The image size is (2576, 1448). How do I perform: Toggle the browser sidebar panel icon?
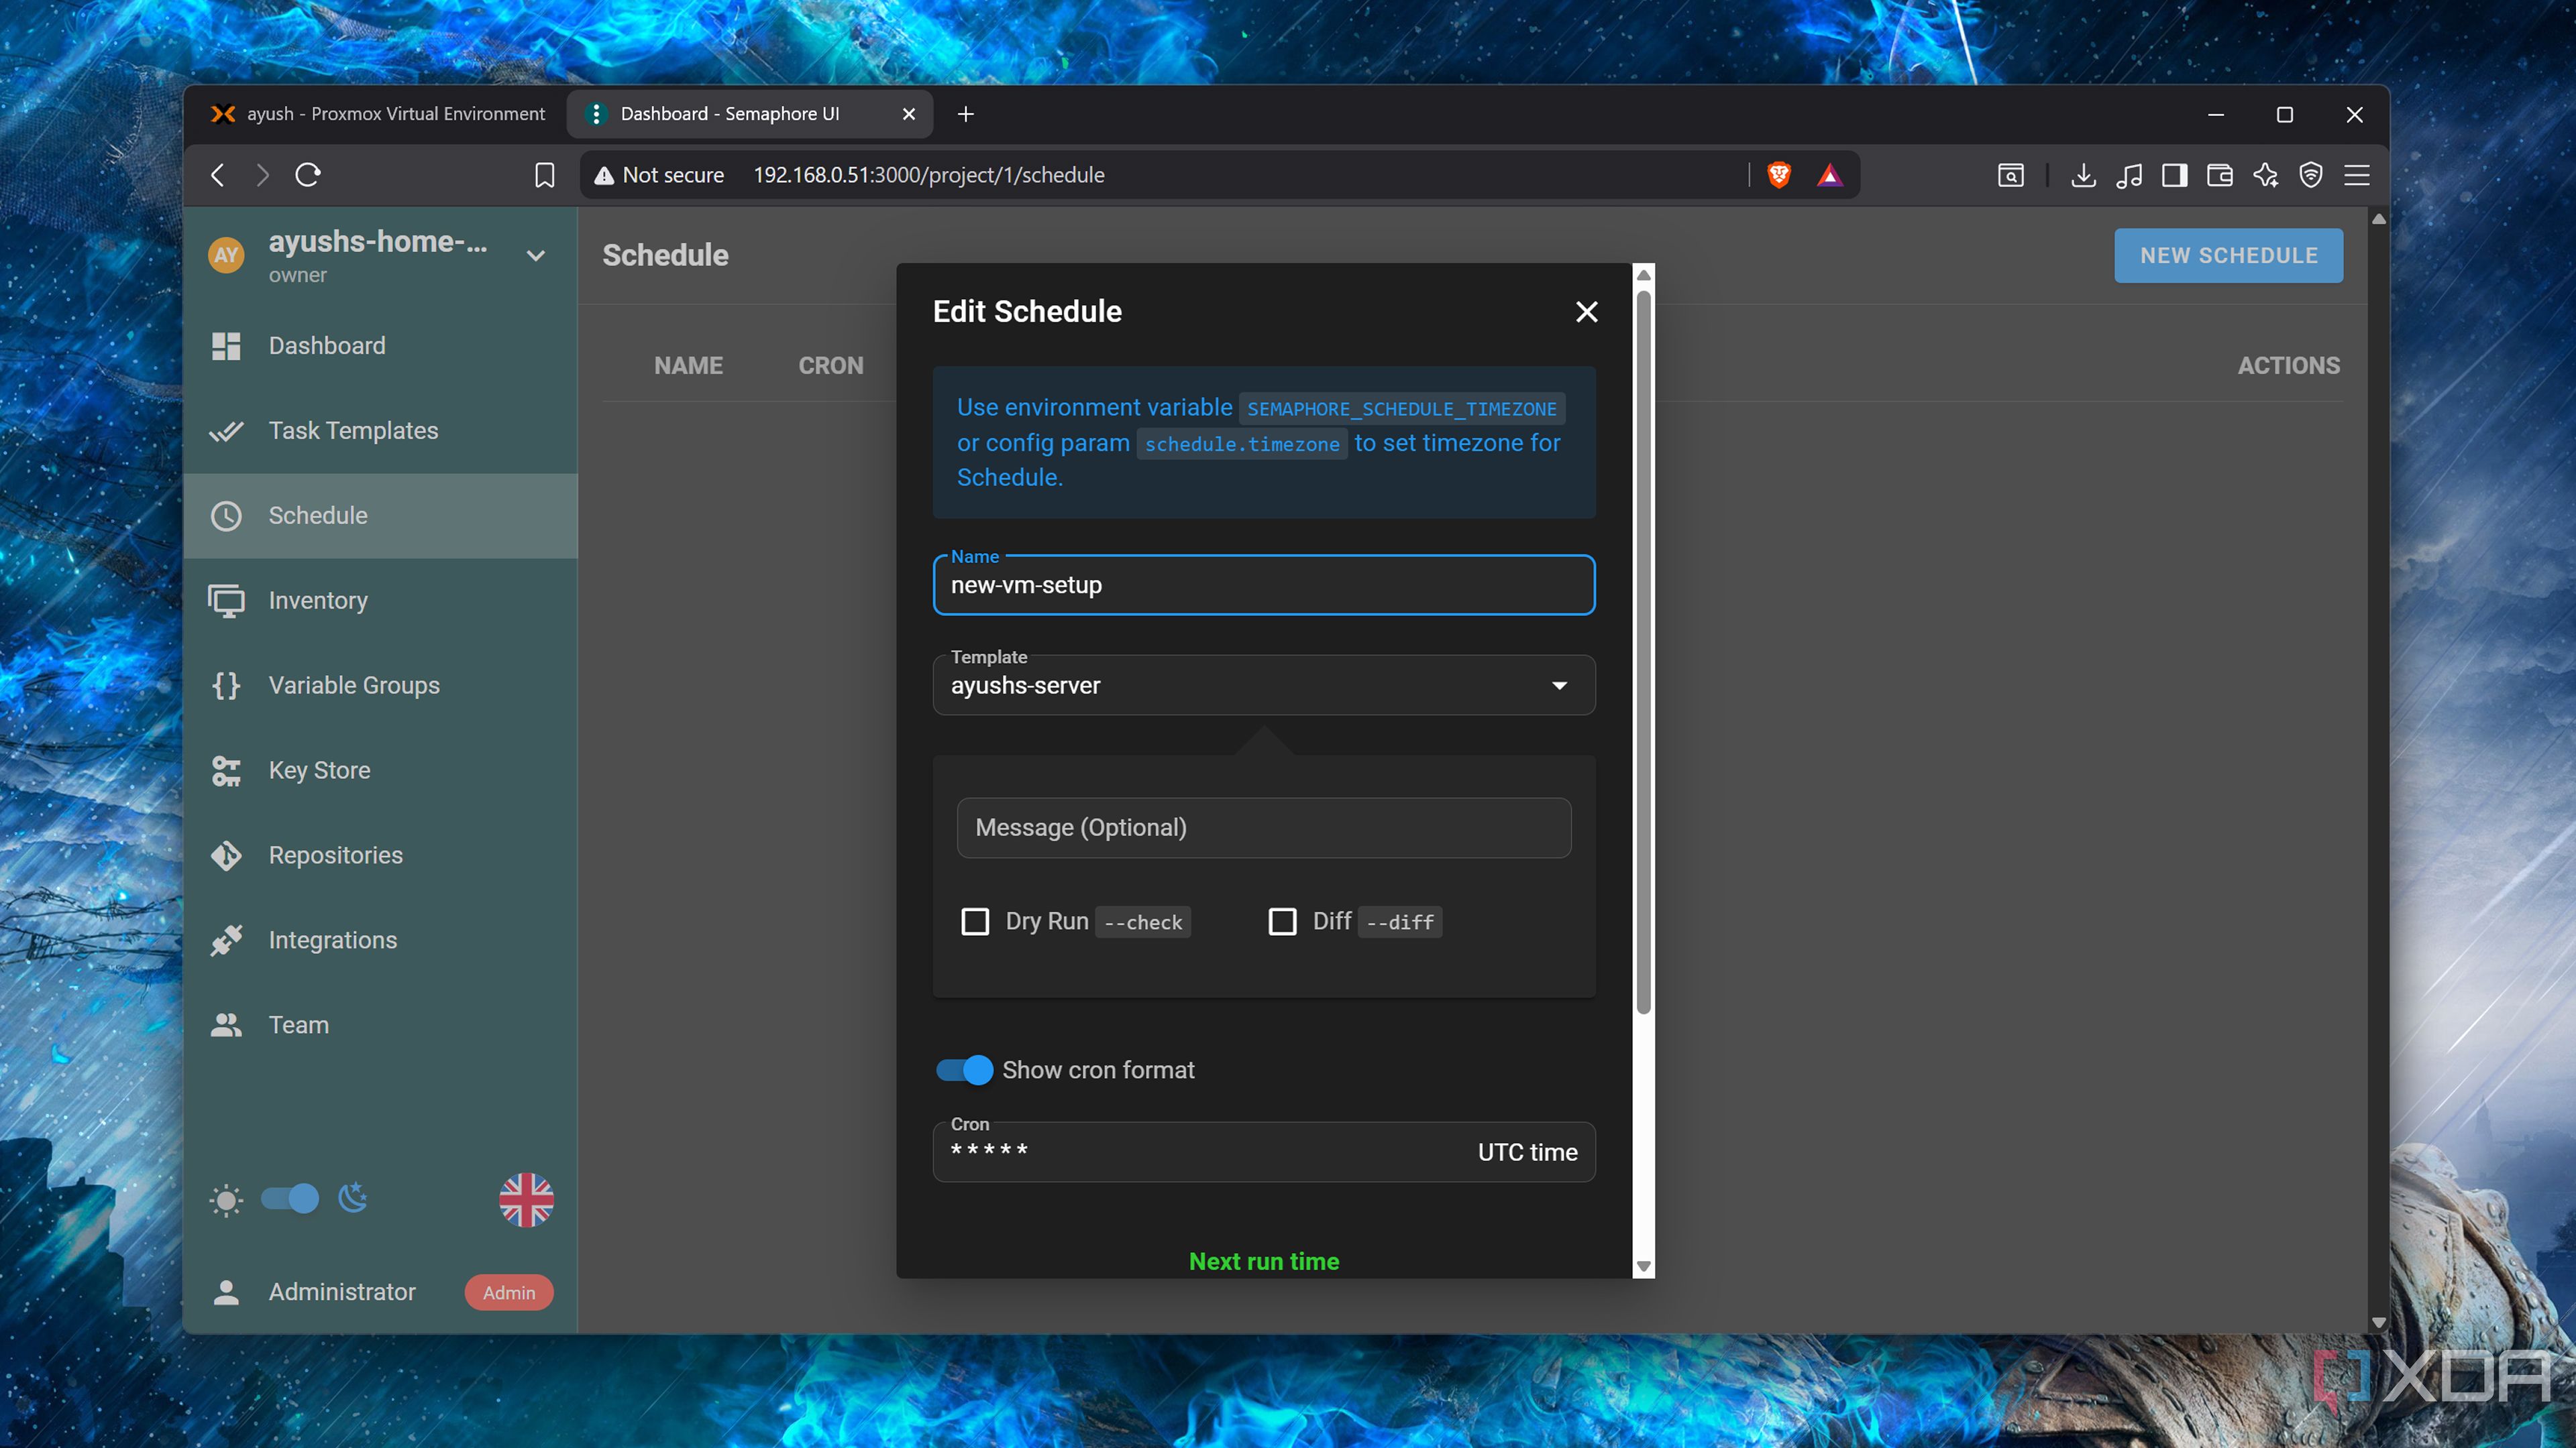point(2174,175)
